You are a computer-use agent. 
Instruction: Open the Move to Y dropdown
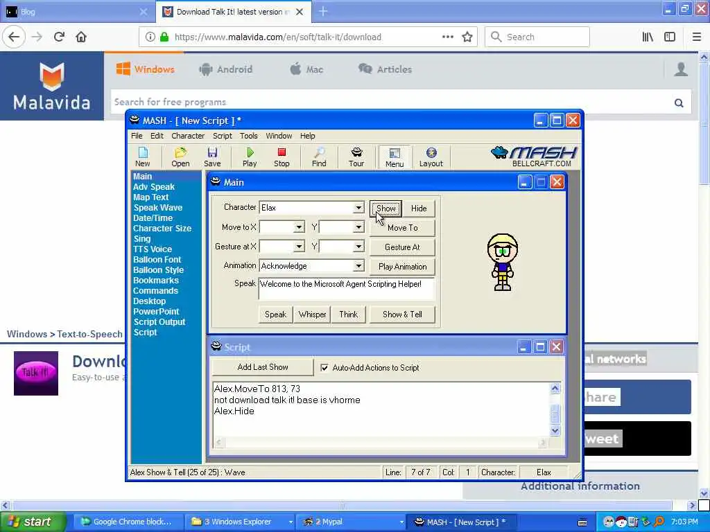click(x=358, y=227)
